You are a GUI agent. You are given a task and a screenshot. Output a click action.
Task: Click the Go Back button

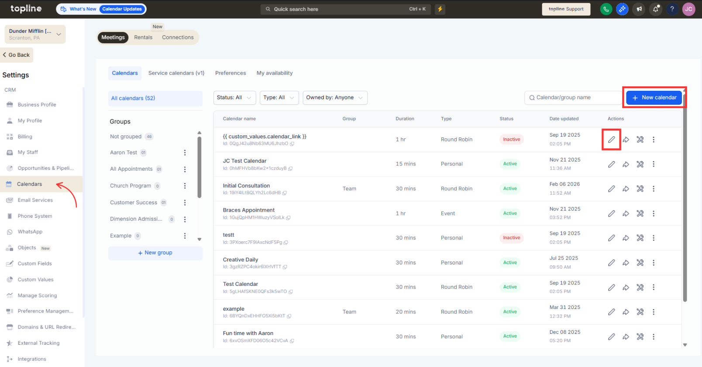(x=17, y=55)
